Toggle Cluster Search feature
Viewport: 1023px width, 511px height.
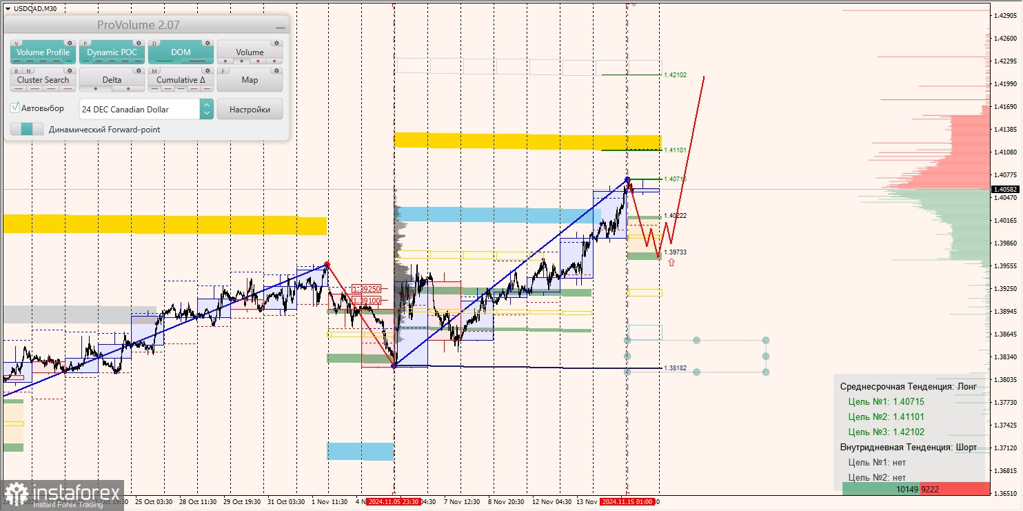43,80
